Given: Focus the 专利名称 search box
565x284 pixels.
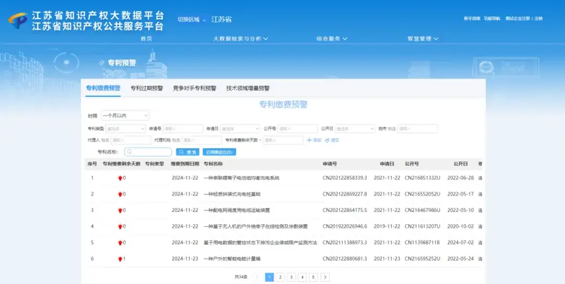Looking at the screenshot, I should click(x=148, y=152).
